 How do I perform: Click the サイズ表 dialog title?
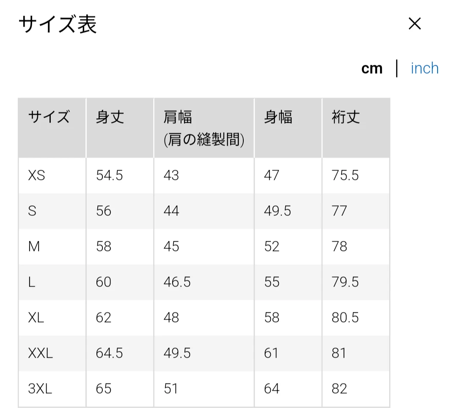[58, 25]
